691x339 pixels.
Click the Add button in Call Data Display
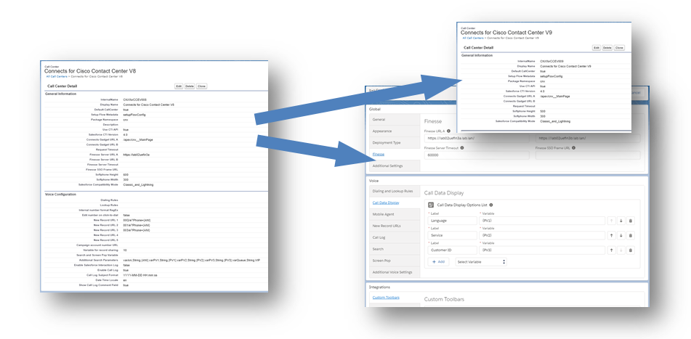[x=438, y=262]
